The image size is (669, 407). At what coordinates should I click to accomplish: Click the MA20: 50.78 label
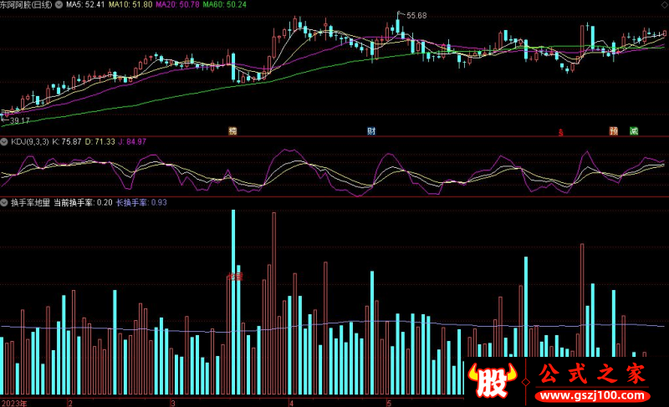coord(177,5)
